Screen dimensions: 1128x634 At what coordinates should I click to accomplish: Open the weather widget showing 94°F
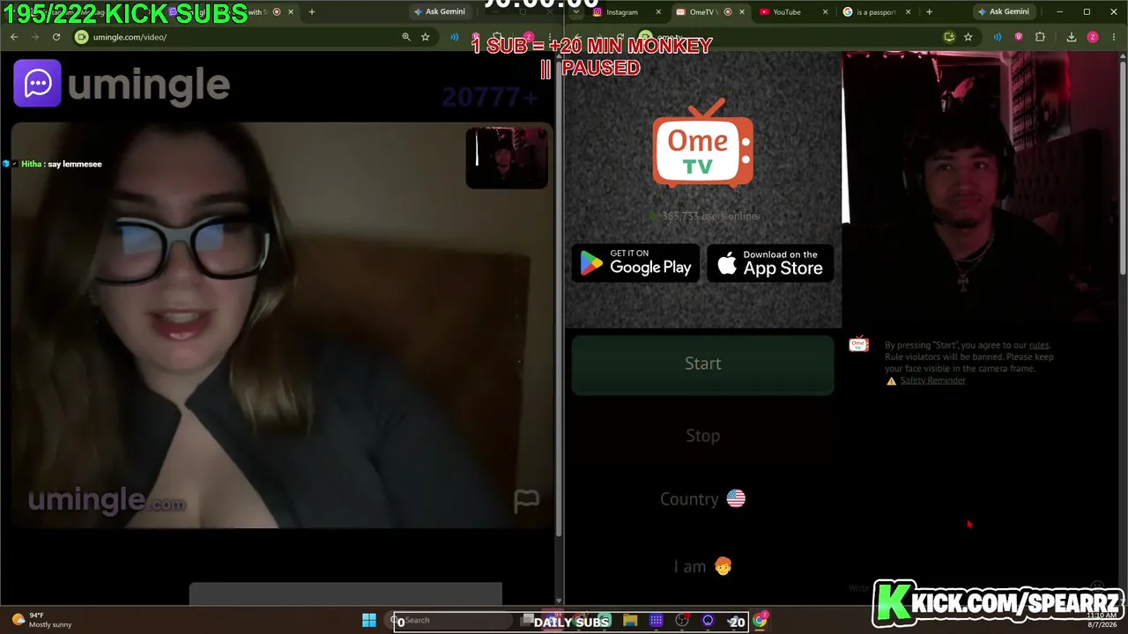click(41, 620)
